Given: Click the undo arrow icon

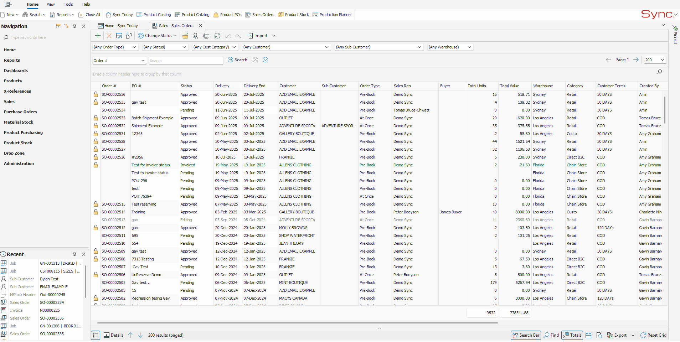Looking at the screenshot, I should point(228,36).
